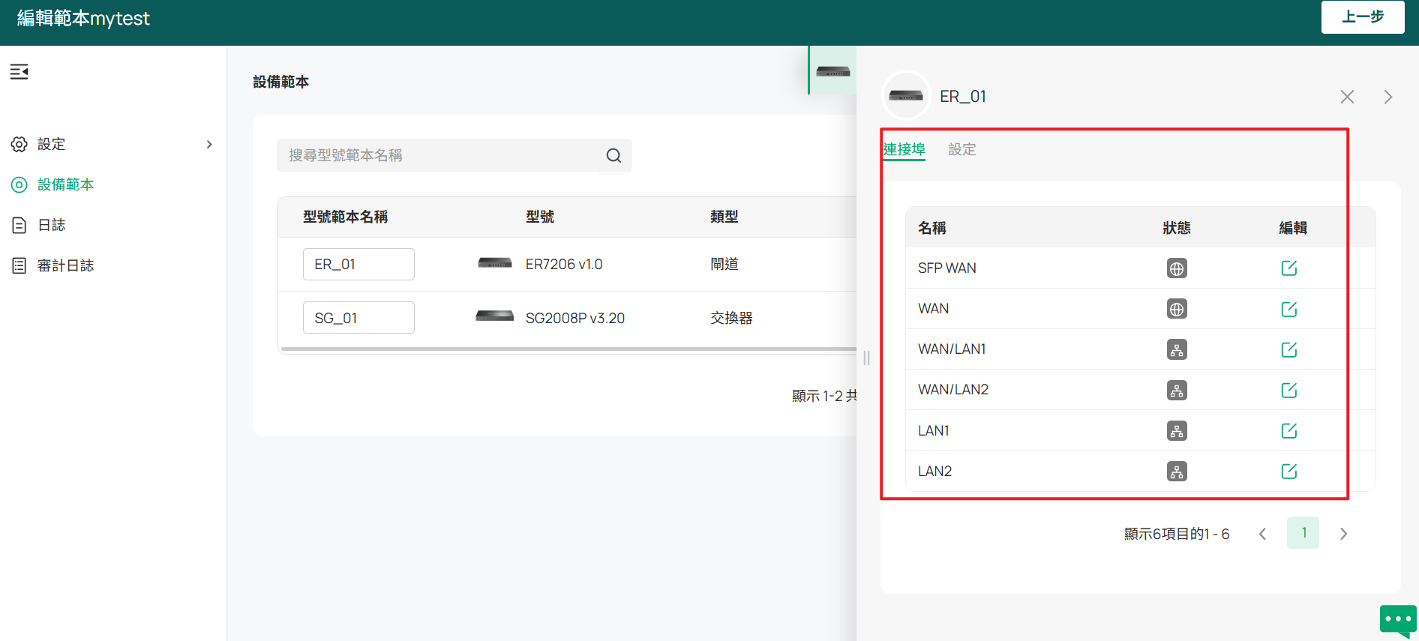Go to previous page of ports
This screenshot has height=641, width=1419.
pyautogui.click(x=1262, y=534)
